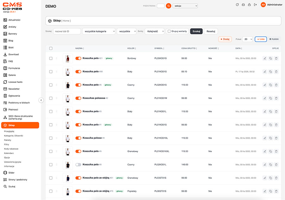
Task: Click the lock icon in the top bar
Action: tap(250, 5)
